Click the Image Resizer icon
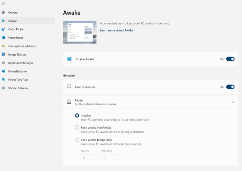This screenshot has width=242, height=171. 3,54
